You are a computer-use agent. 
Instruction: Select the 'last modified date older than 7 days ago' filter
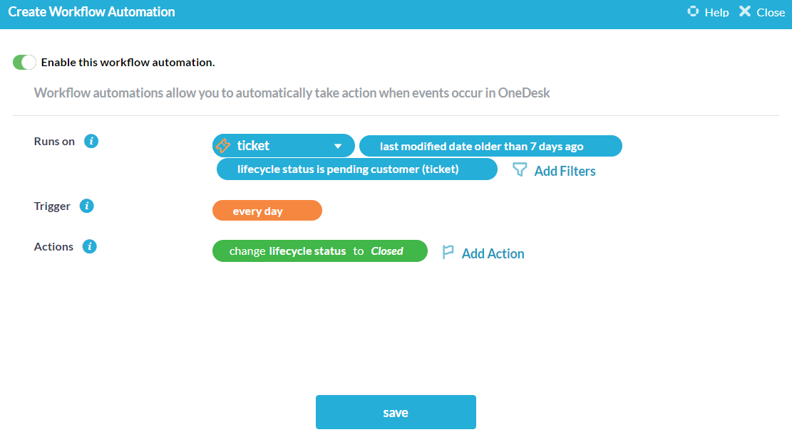click(x=490, y=147)
